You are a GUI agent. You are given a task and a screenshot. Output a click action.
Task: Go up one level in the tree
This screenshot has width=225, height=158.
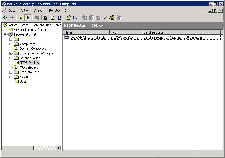21,18
